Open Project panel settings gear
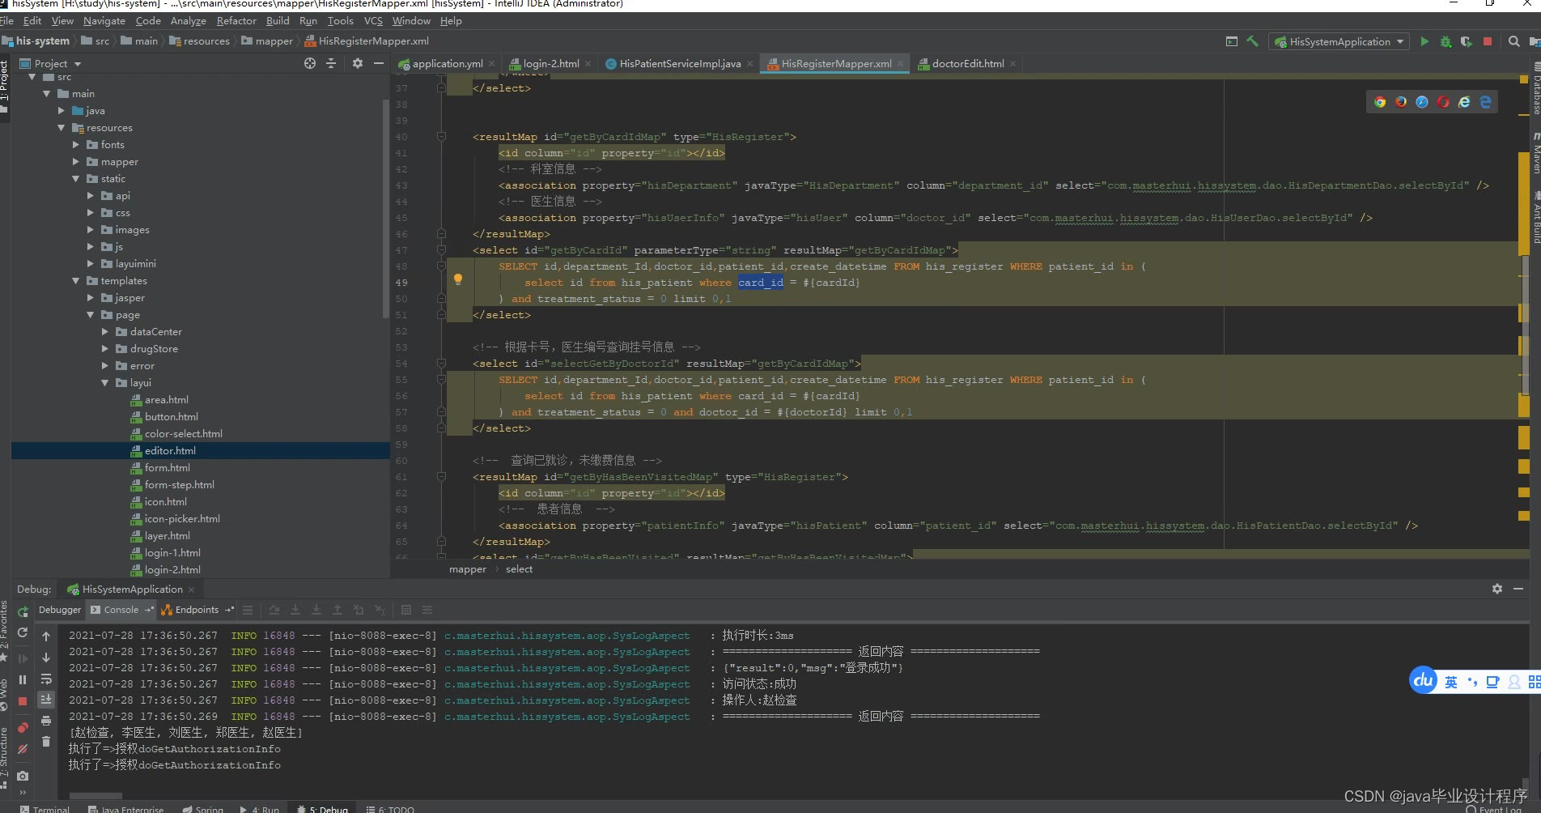Image resolution: width=1541 pixels, height=813 pixels. (357, 63)
